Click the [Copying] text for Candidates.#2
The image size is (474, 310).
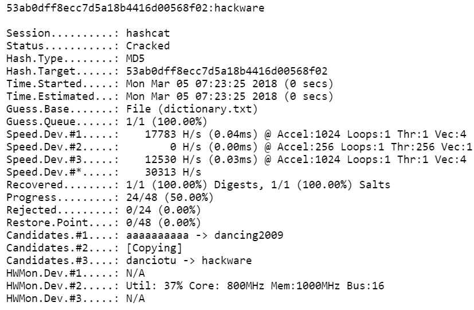click(x=153, y=248)
